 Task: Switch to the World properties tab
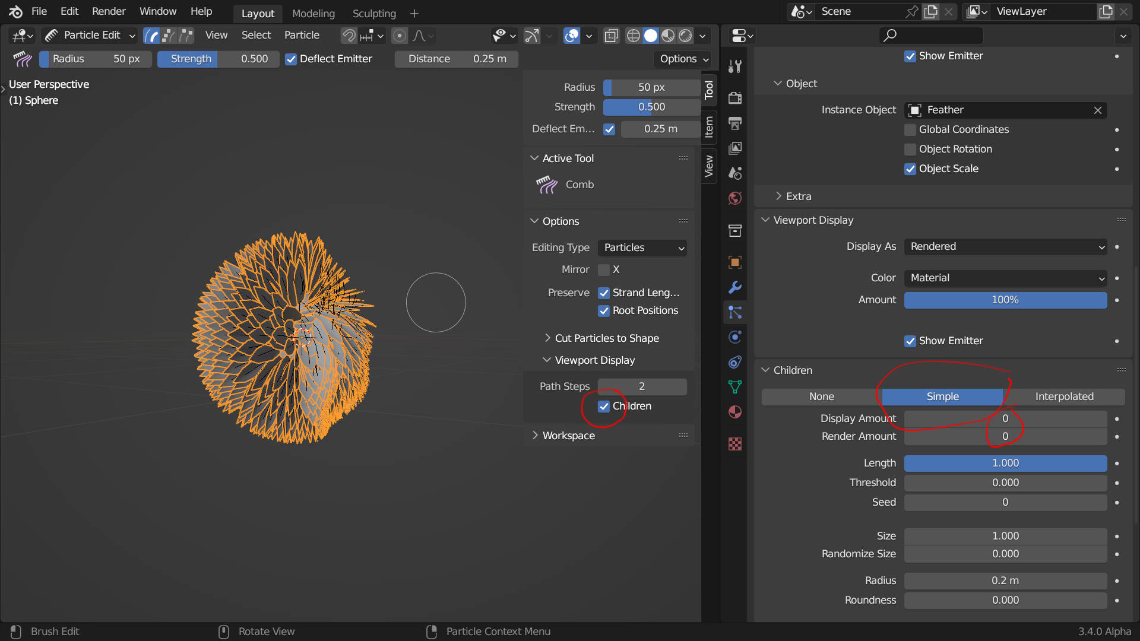point(734,199)
